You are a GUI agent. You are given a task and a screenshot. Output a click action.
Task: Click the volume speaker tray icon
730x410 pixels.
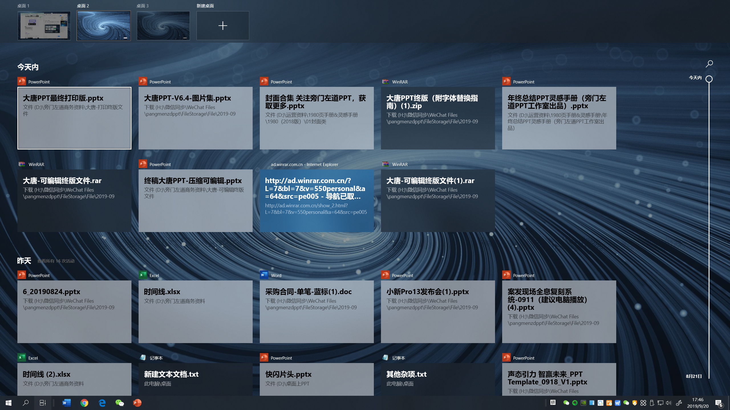click(x=668, y=403)
